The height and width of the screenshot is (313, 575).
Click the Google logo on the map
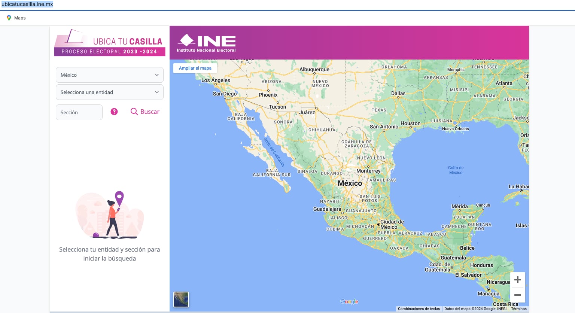click(x=349, y=301)
